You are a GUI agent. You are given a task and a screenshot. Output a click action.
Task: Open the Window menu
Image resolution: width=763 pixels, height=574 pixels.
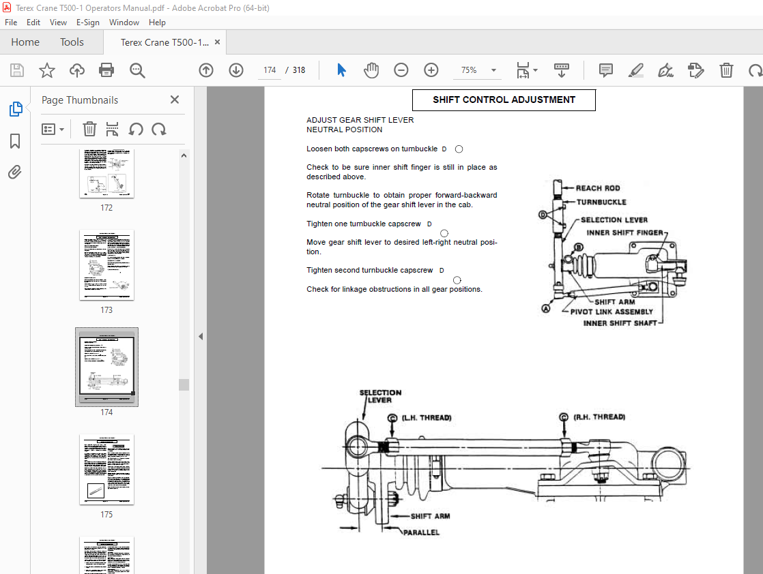(124, 22)
